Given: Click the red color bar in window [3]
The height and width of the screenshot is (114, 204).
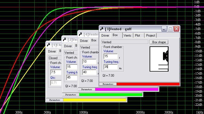Looking at the screenshot, I should [x=148, y=84].
